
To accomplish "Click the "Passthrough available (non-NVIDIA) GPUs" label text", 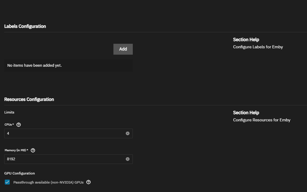I will 48,182.
